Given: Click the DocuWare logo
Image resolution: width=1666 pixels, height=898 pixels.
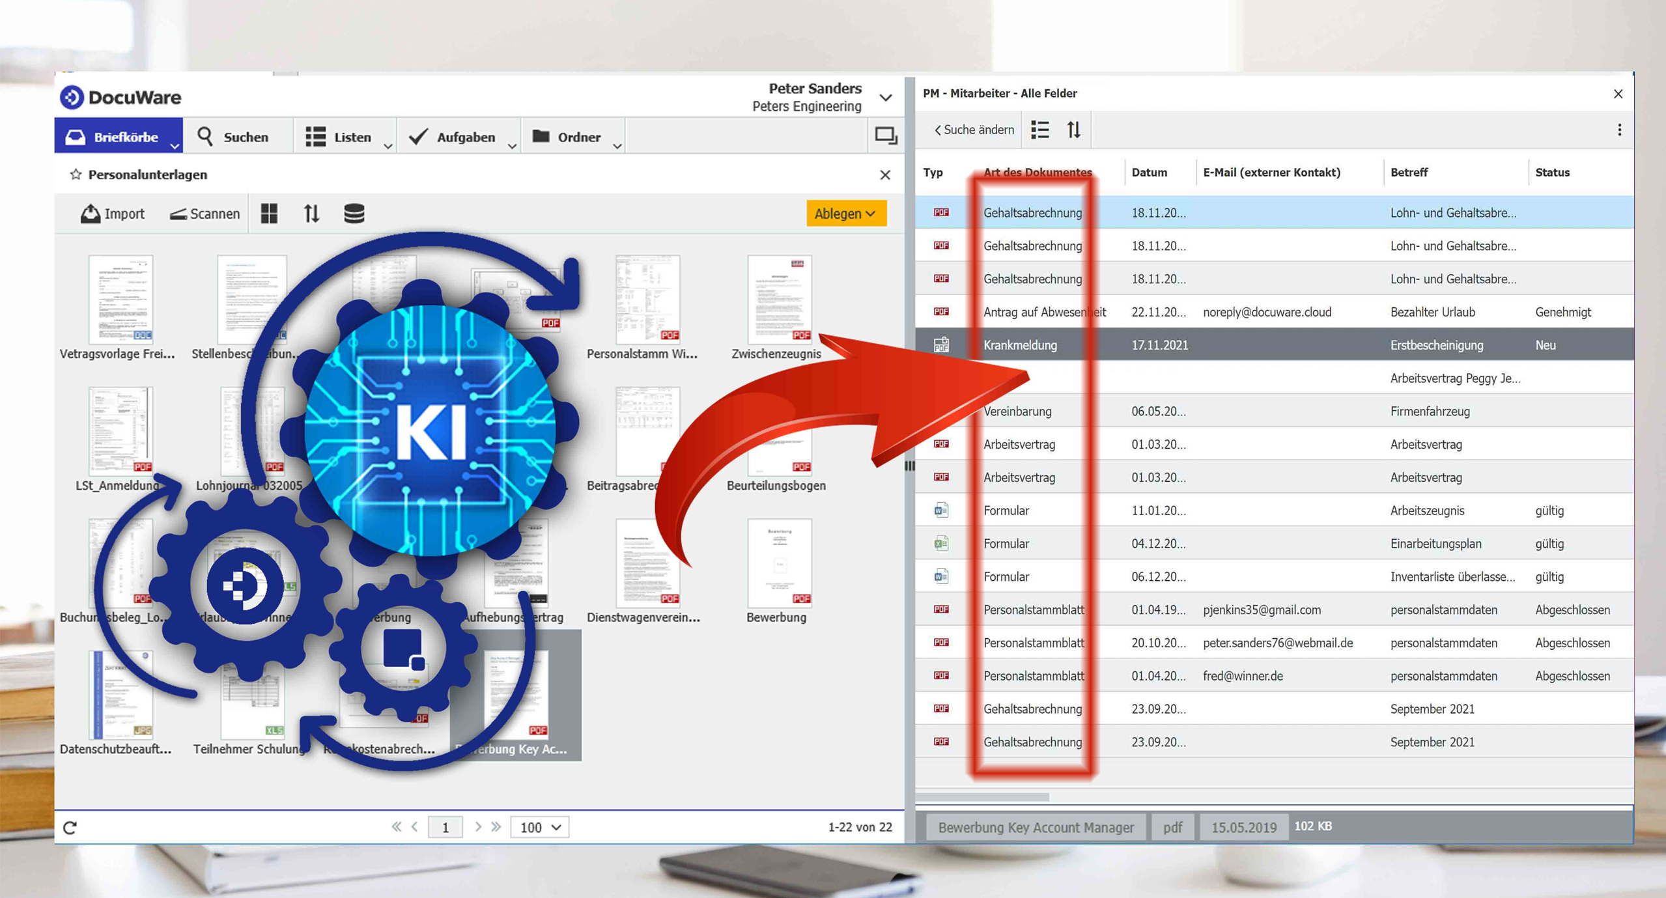Looking at the screenshot, I should click(121, 97).
